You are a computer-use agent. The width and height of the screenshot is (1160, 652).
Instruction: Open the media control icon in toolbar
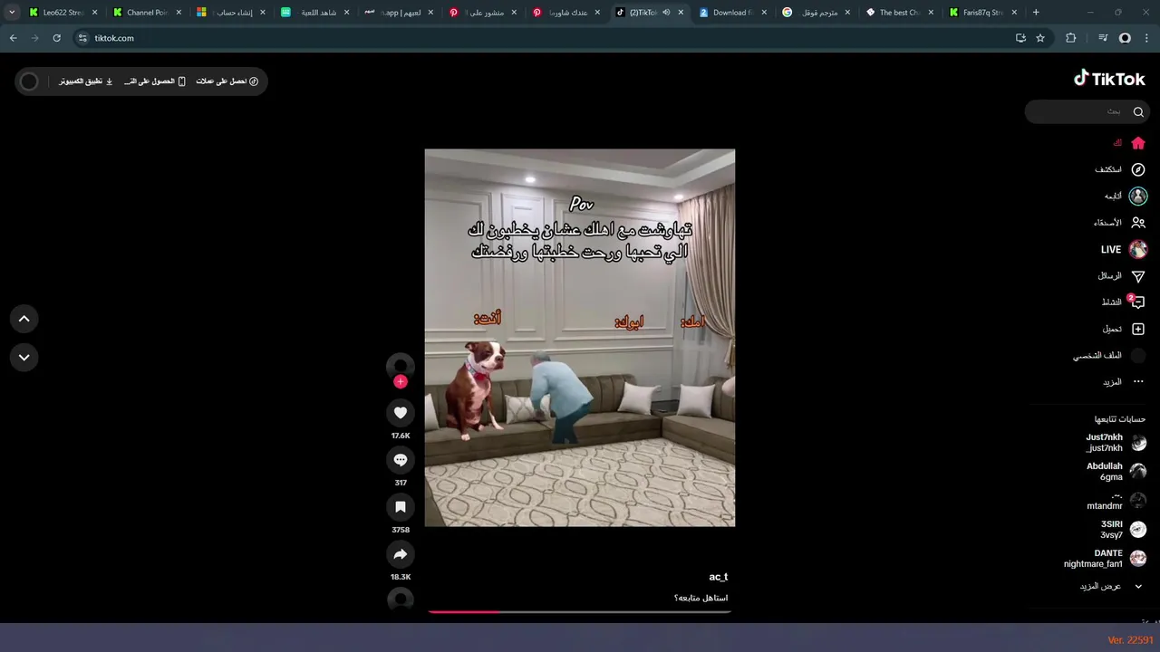coord(1102,38)
